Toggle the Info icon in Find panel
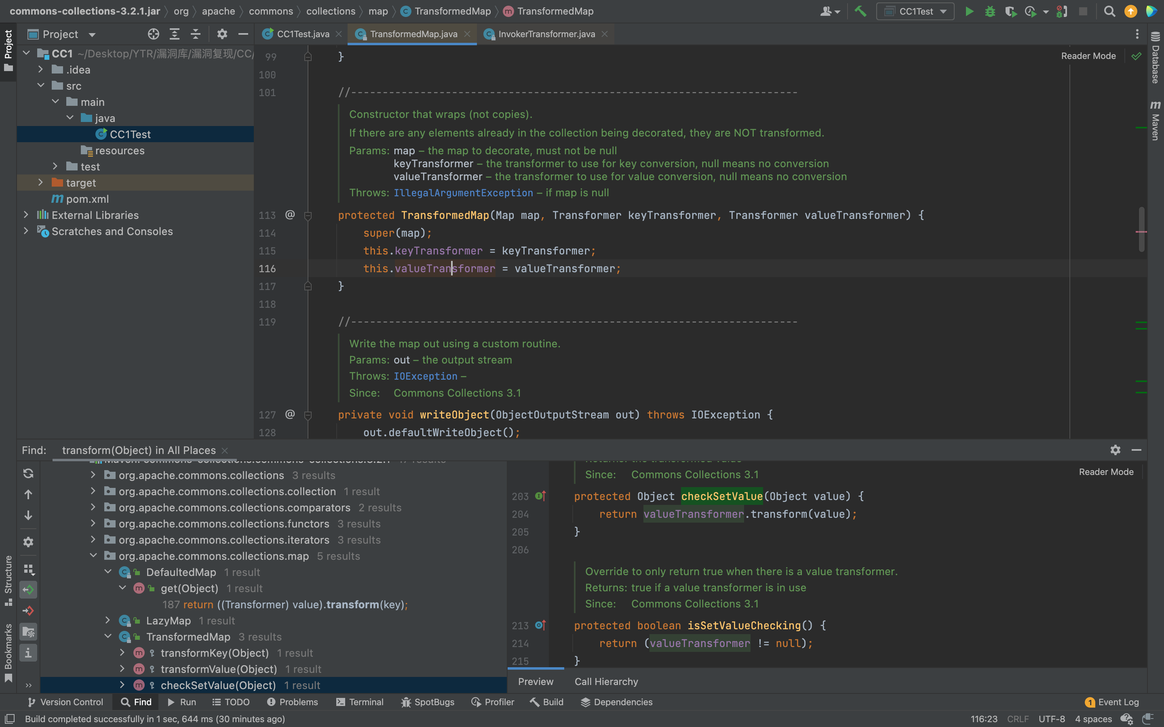This screenshot has height=727, width=1164. pos(28,653)
